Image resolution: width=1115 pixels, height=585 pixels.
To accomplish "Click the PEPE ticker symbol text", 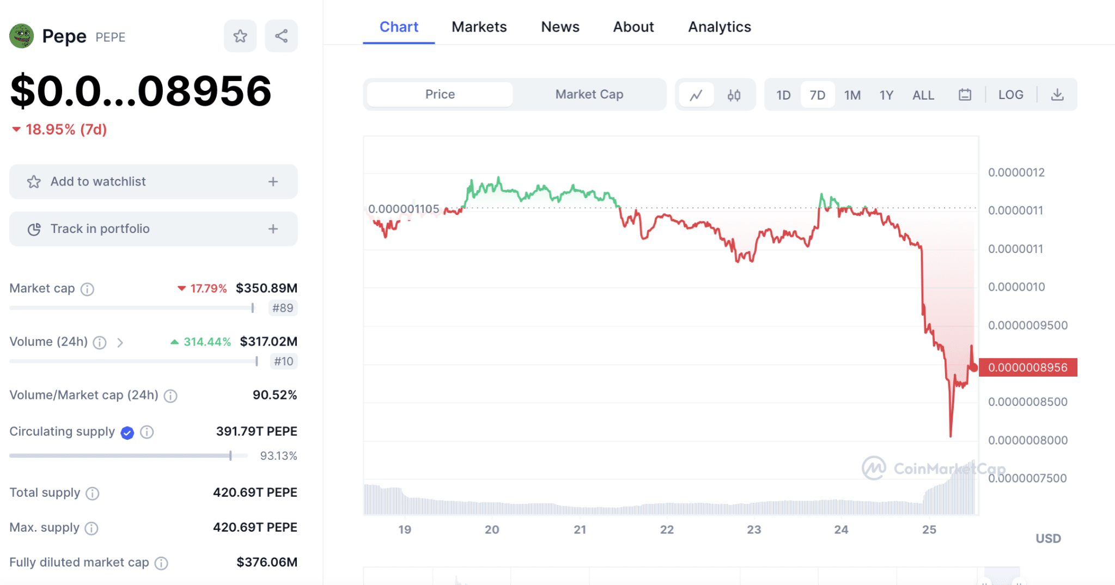I will point(111,37).
